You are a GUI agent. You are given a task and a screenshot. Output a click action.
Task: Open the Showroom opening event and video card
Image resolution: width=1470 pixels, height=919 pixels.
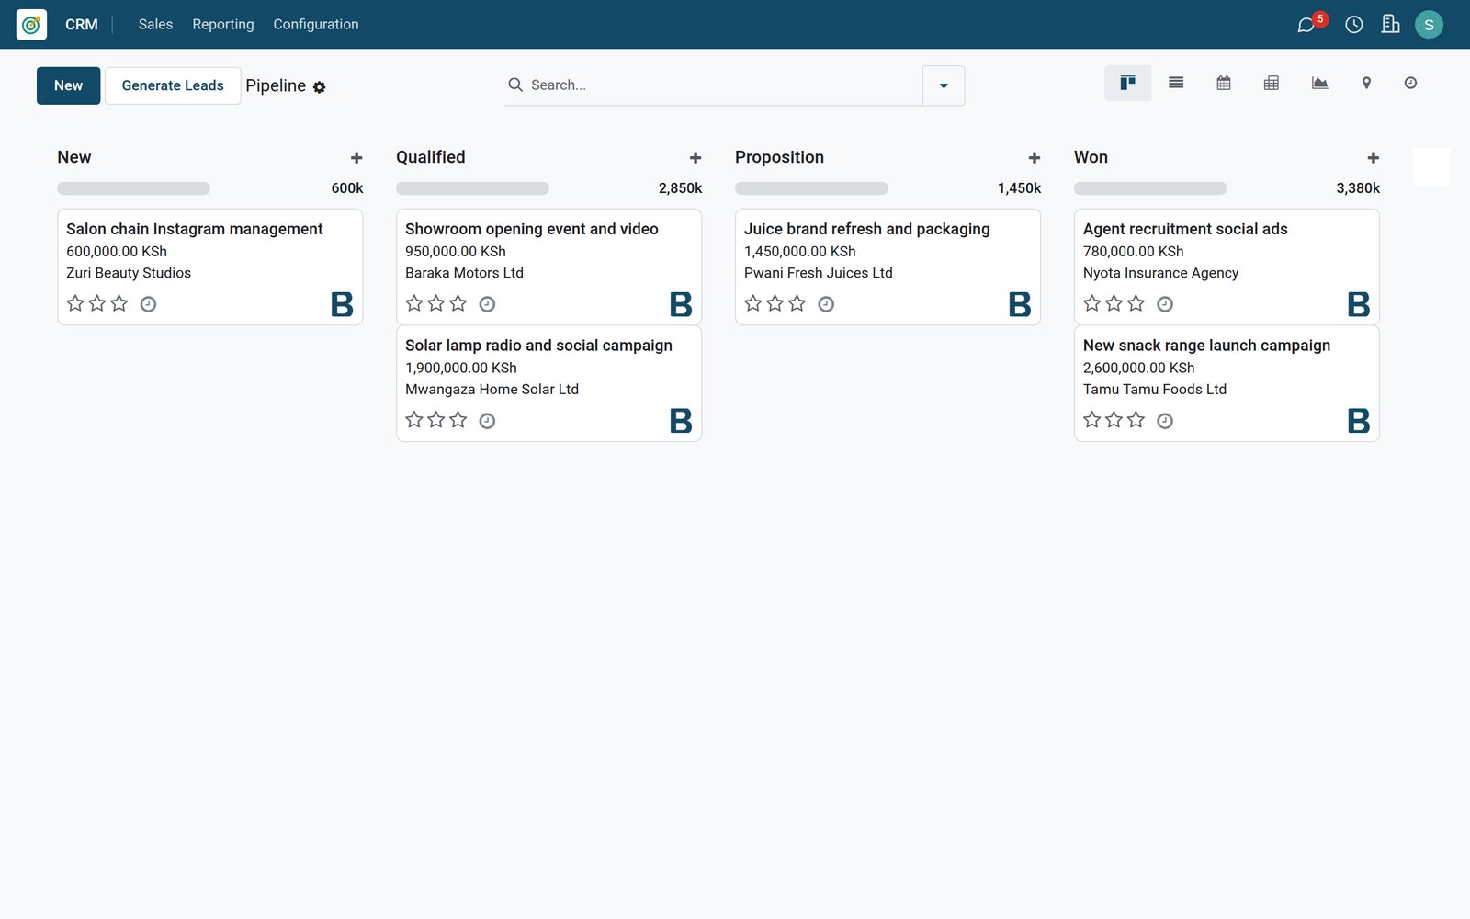tap(548, 267)
